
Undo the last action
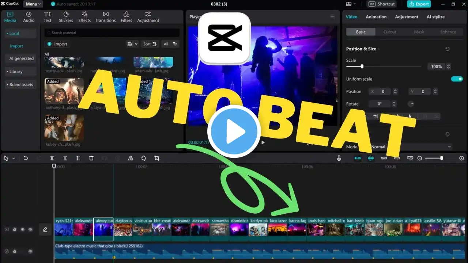click(x=26, y=158)
